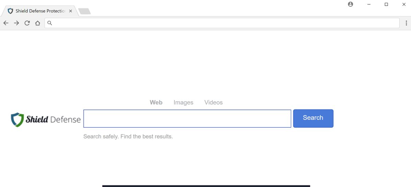Click into the browser address bar
Image resolution: width=411 pixels, height=187 pixels.
223,23
